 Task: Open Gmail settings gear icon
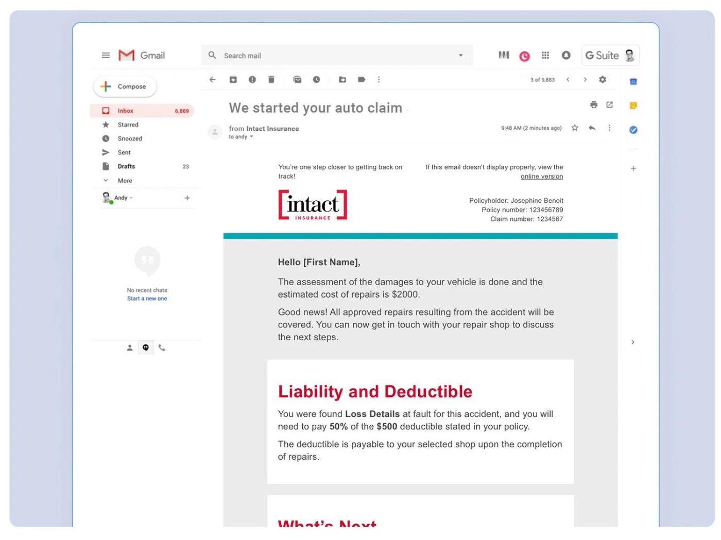[x=603, y=79]
